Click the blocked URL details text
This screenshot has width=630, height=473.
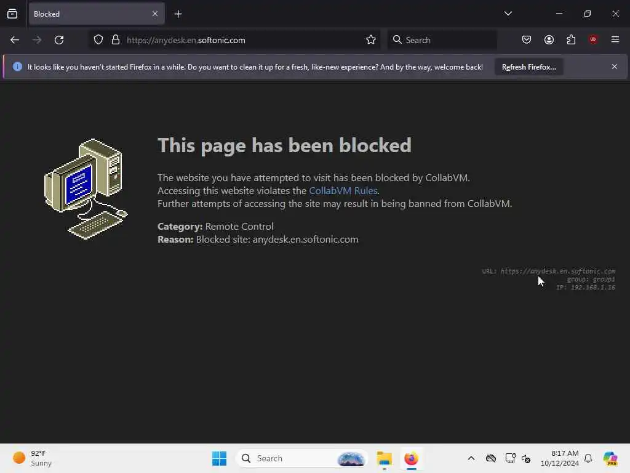(548, 271)
